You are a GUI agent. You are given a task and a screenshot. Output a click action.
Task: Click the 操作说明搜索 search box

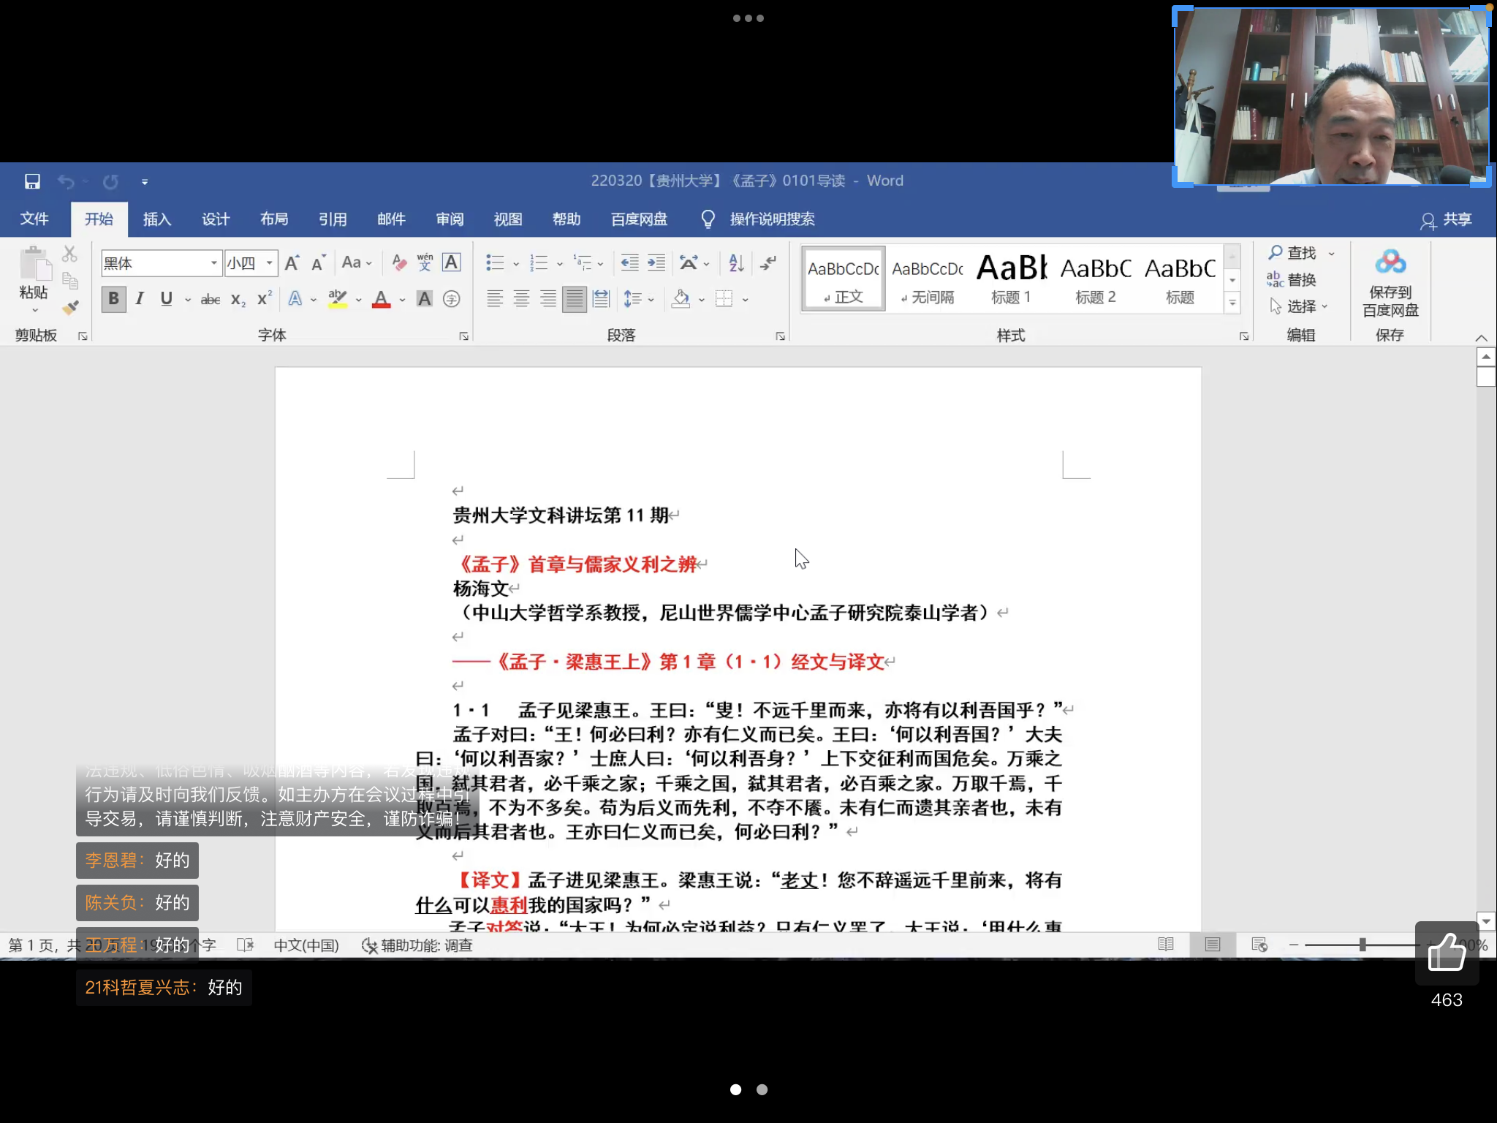click(773, 219)
